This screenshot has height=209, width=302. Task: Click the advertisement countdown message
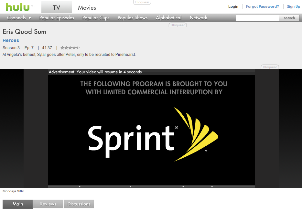[x=95, y=72]
